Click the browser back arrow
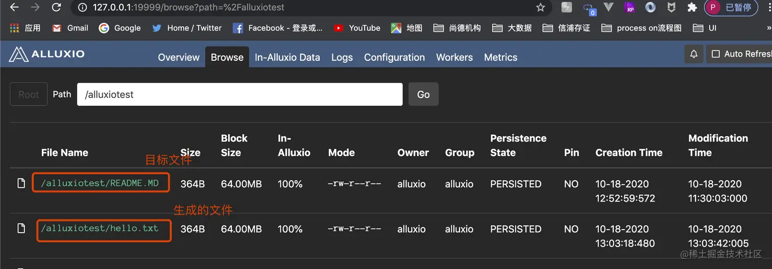Screen dimensions: 772x269 (14, 8)
